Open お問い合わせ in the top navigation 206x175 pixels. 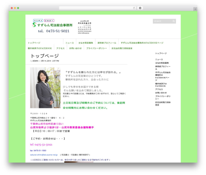tap(75, 48)
